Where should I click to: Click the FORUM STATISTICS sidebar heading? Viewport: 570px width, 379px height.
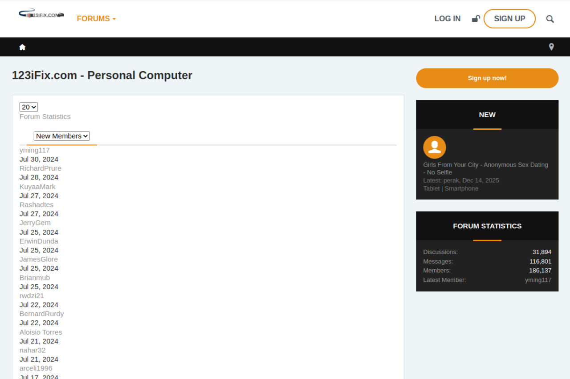coord(487,226)
